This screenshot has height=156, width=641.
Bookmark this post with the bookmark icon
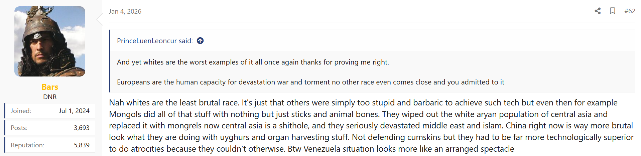pyautogui.click(x=612, y=11)
